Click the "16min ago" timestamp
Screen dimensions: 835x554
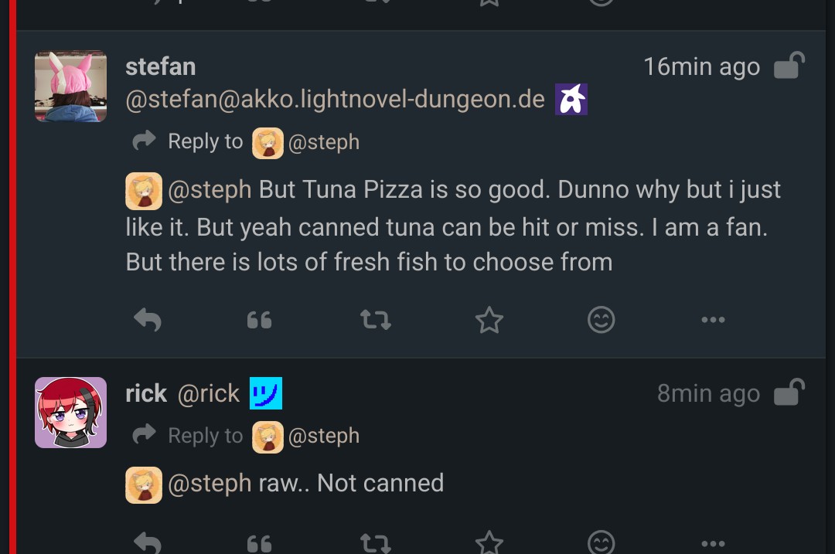(701, 67)
